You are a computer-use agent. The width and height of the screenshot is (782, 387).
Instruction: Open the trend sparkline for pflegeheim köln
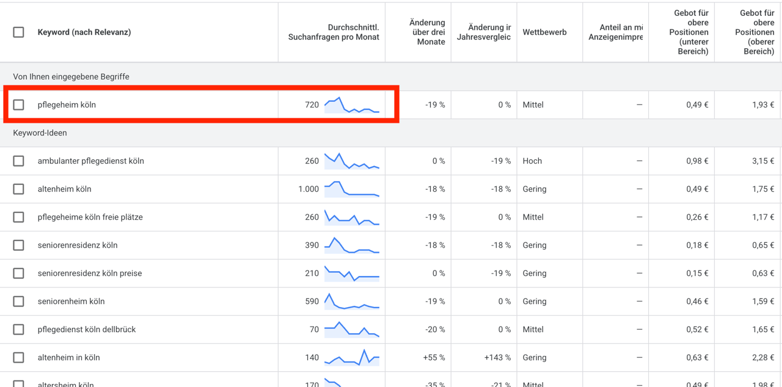click(x=352, y=105)
